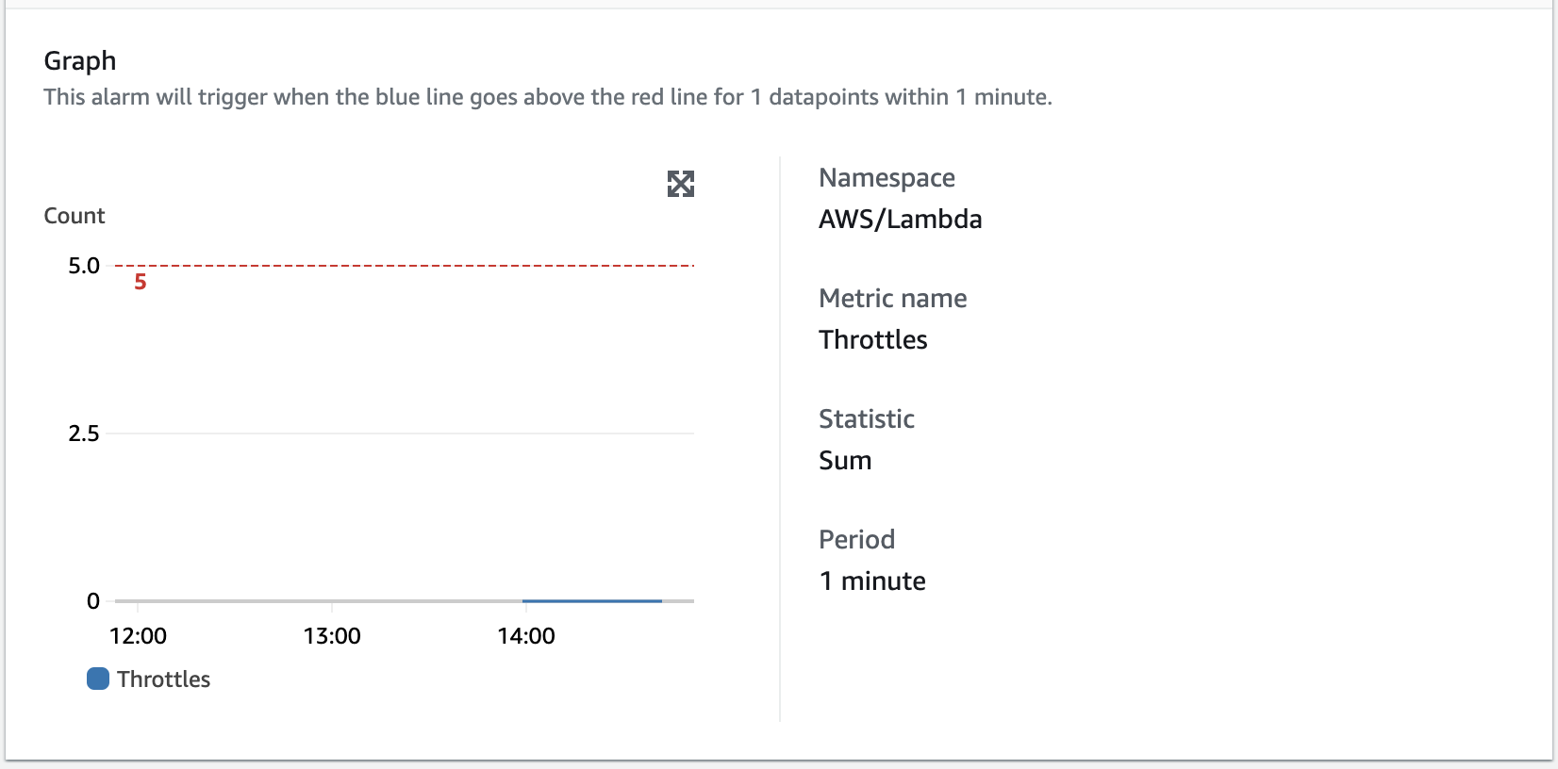Click the red threshold annotation 5

140,283
